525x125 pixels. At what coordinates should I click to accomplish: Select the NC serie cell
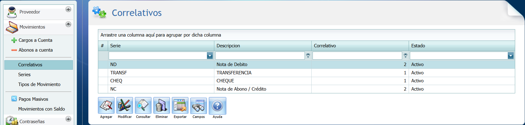tap(161, 89)
